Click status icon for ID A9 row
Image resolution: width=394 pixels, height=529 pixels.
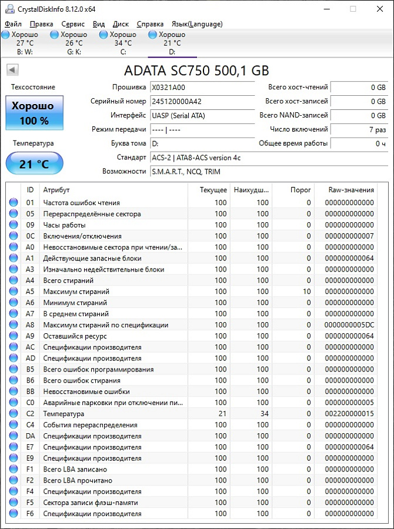pyautogui.click(x=14, y=336)
